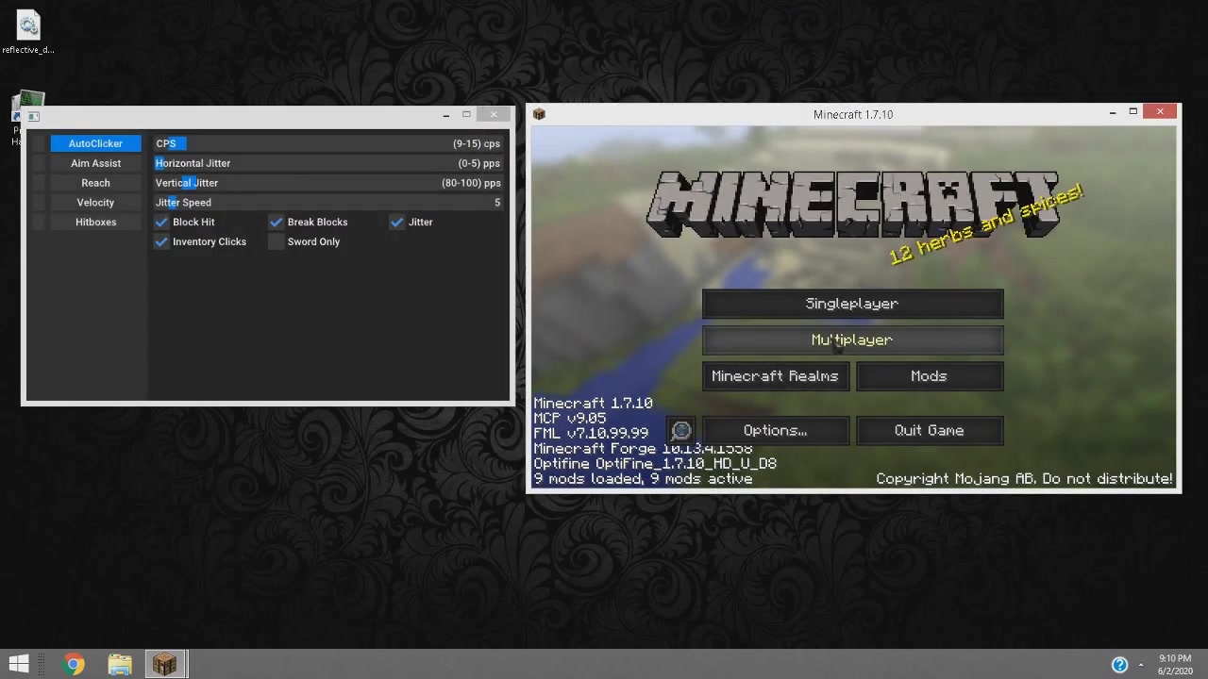Screen dimensions: 1208x679
Task: Enable the Sword Only checkbox
Action: [276, 242]
